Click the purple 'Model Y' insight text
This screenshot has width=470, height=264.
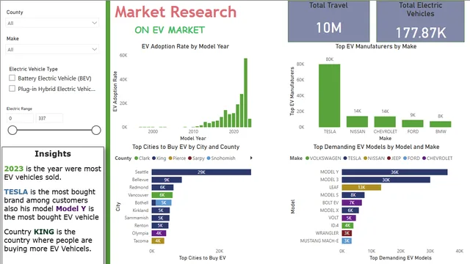pos(70,208)
